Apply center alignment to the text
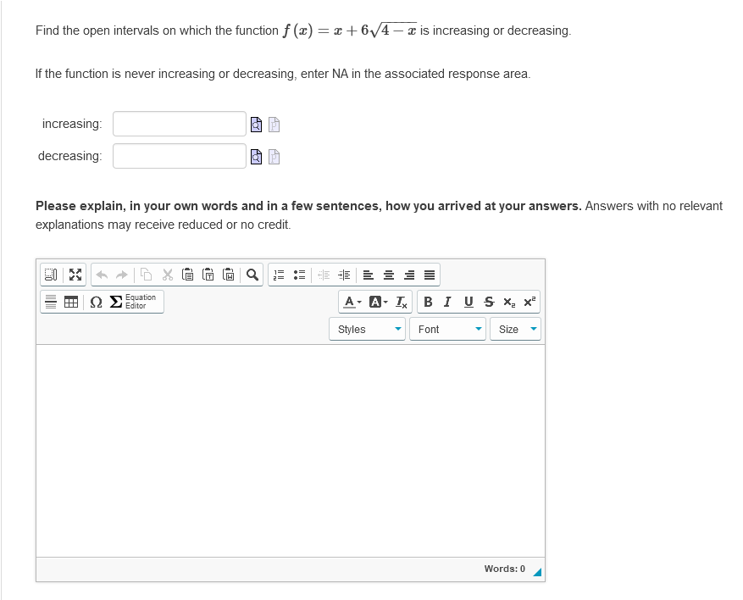Viewport: 743px width, 600px height. pyautogui.click(x=388, y=275)
